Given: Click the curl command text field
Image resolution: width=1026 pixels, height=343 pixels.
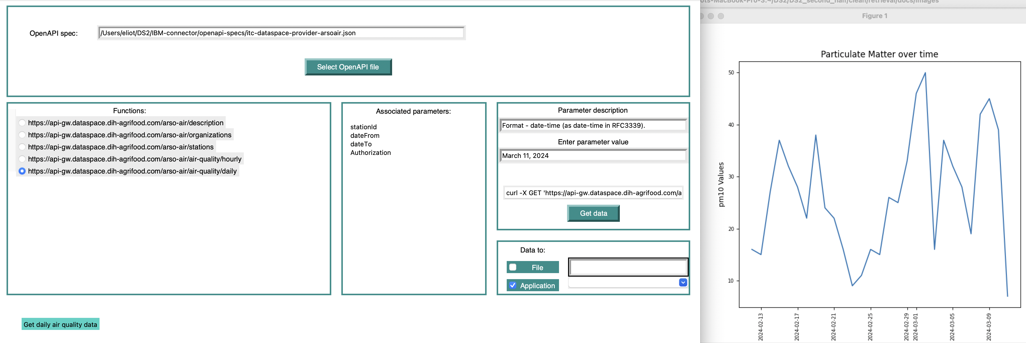Looking at the screenshot, I should [593, 193].
